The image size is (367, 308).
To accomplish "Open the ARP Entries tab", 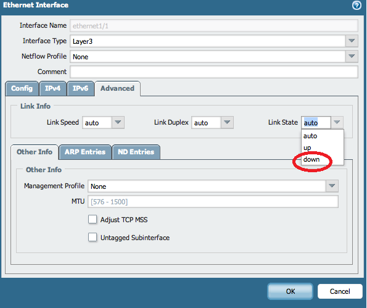I will pyautogui.click(x=85, y=152).
